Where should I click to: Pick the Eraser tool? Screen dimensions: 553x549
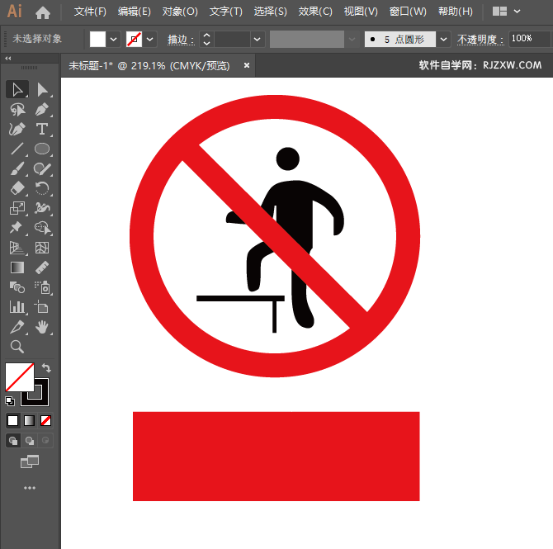coord(17,189)
